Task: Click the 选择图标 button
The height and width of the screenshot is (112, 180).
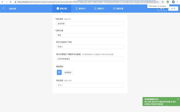Action: point(68,73)
